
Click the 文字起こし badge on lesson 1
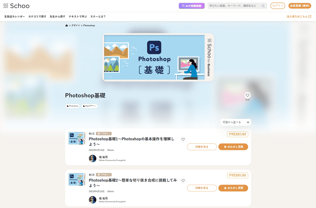[104, 133]
